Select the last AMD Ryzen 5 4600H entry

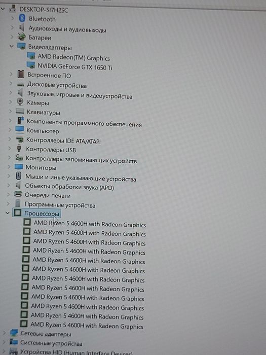[x=87, y=326]
